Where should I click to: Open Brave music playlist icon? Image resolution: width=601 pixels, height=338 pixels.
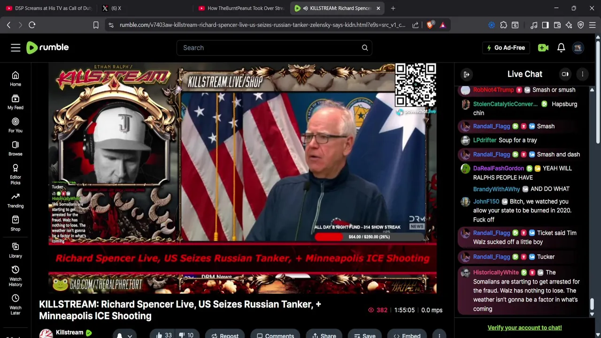point(534,25)
